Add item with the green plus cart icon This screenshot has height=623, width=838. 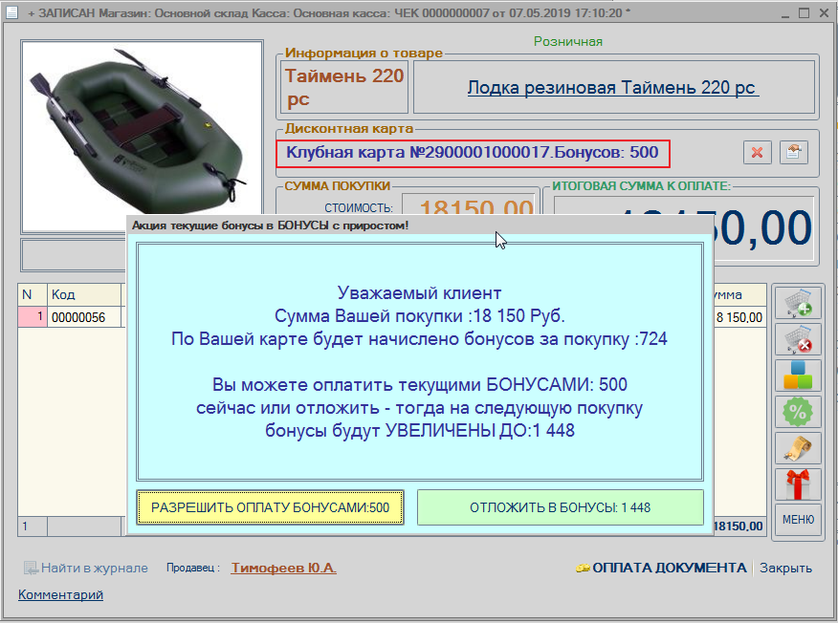pyautogui.click(x=798, y=302)
